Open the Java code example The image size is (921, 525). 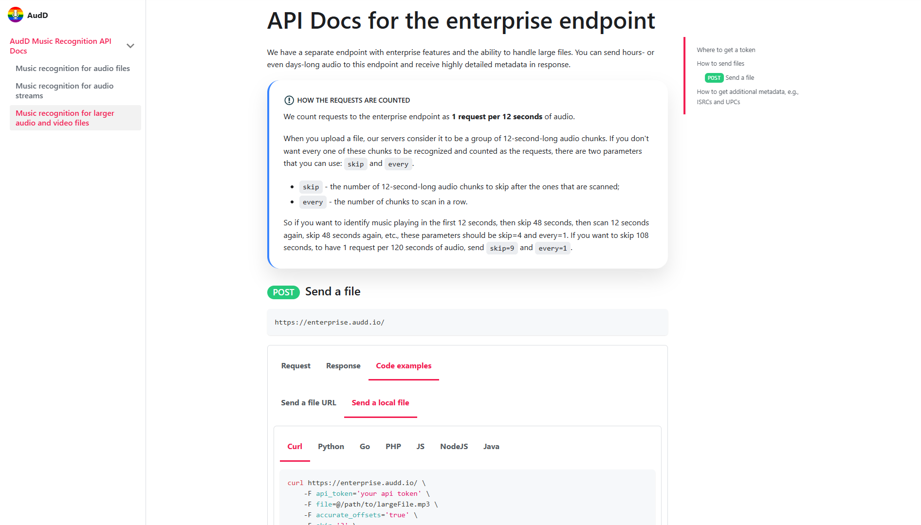coord(491,446)
